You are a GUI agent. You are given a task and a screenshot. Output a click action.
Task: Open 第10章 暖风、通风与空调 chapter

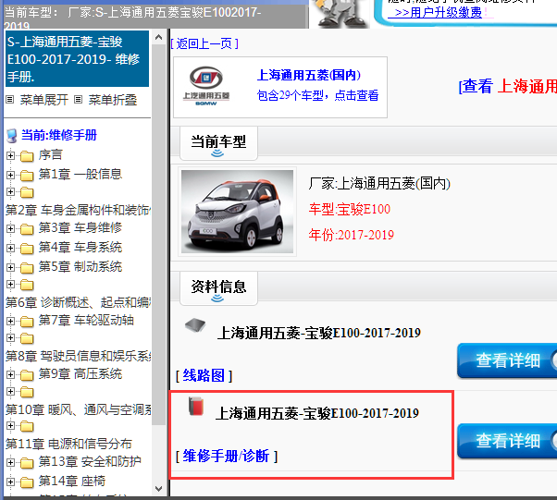coord(78,409)
